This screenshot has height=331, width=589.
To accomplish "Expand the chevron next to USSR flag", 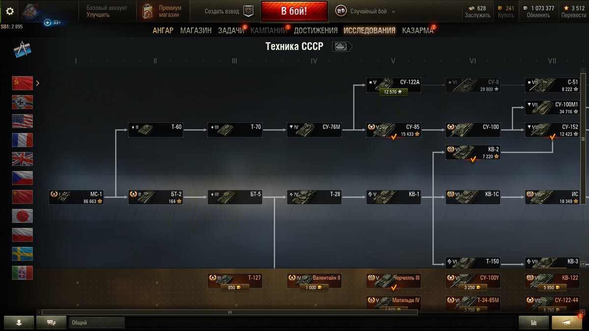I will pyautogui.click(x=38, y=83).
